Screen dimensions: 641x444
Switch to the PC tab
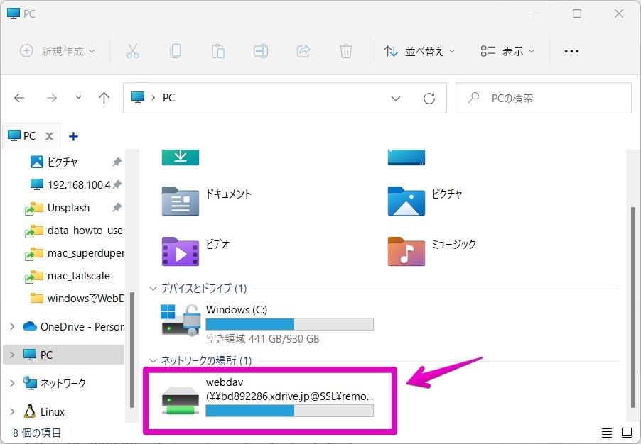[x=27, y=135]
